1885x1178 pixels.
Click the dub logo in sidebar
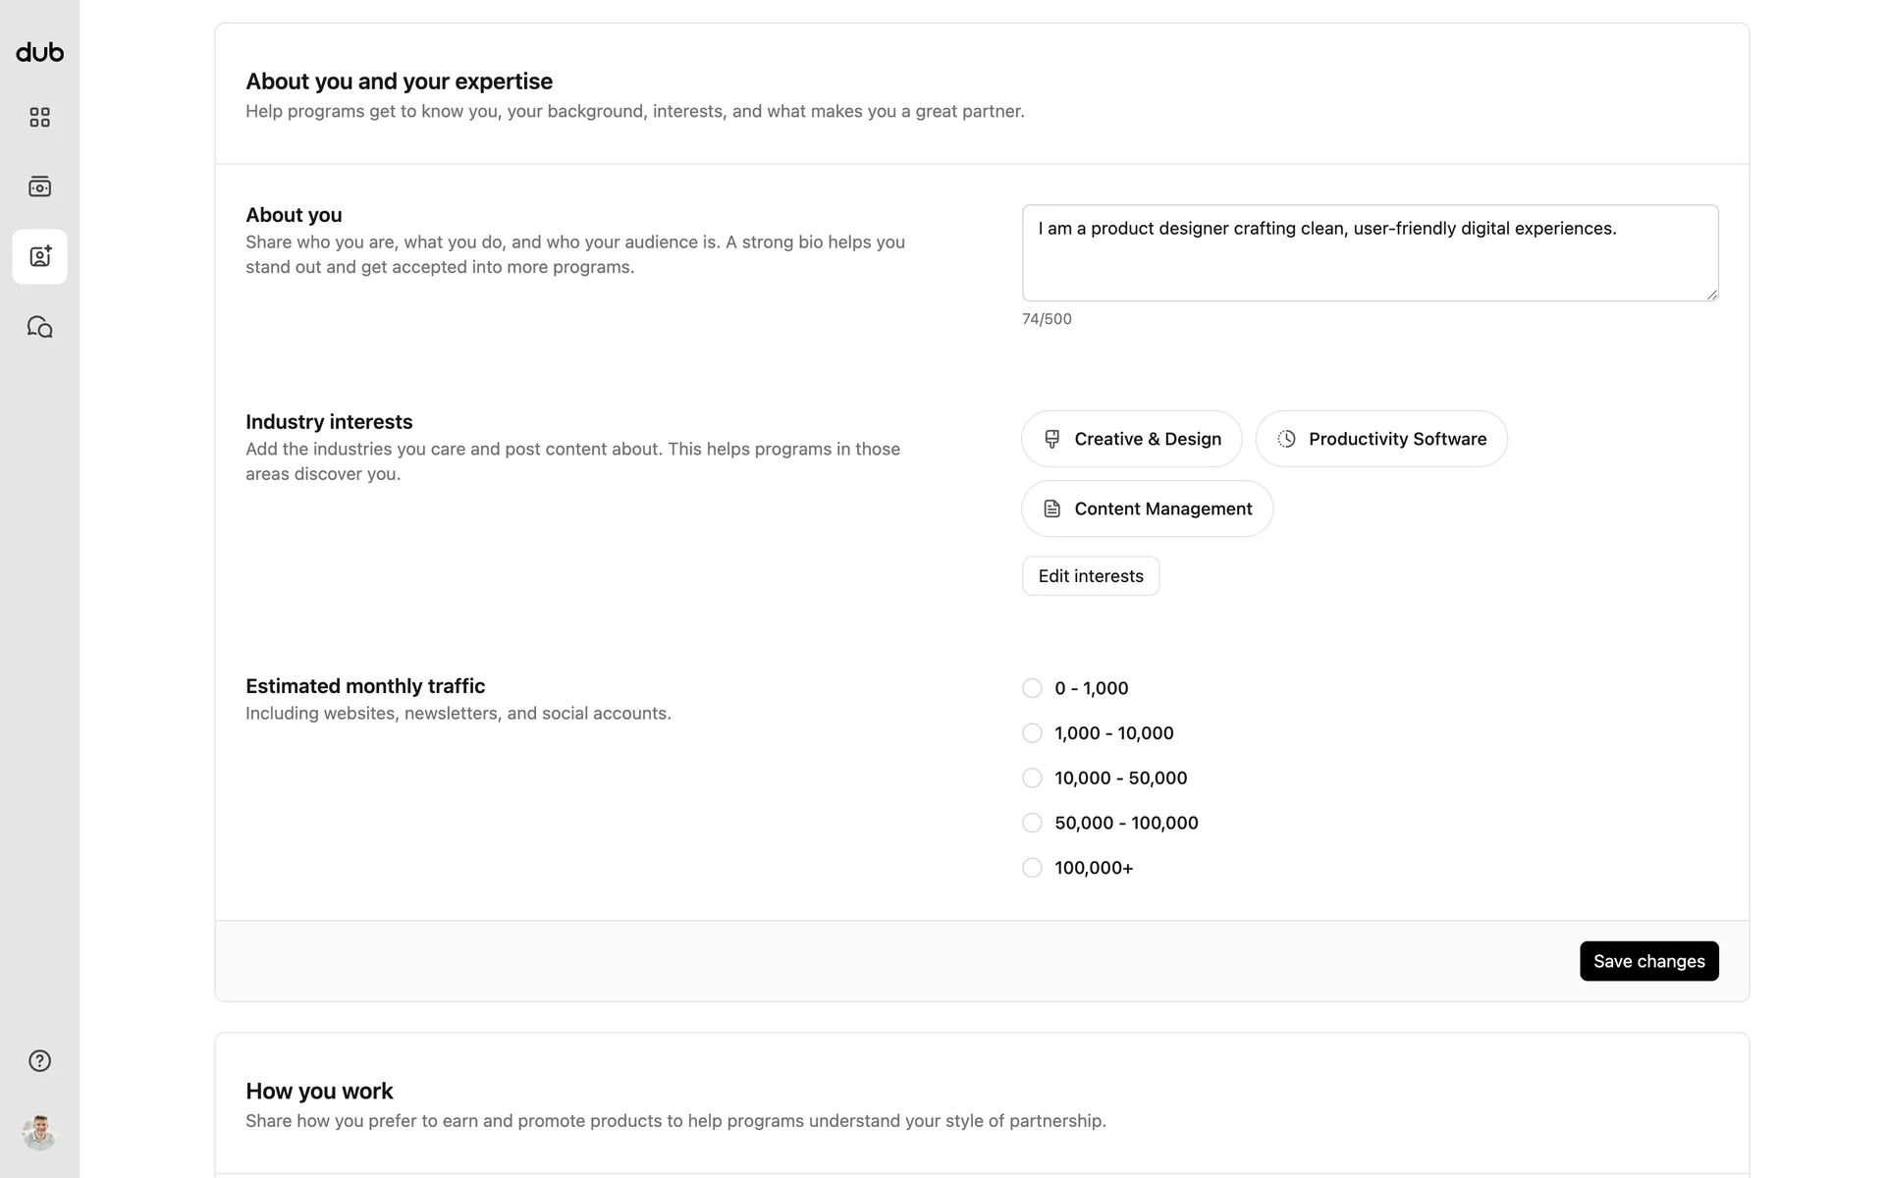pos(39,52)
